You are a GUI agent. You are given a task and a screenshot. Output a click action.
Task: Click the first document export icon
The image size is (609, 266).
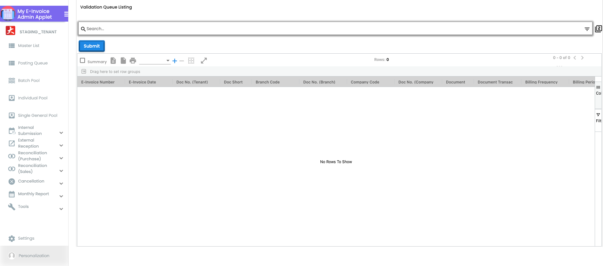pyautogui.click(x=113, y=61)
